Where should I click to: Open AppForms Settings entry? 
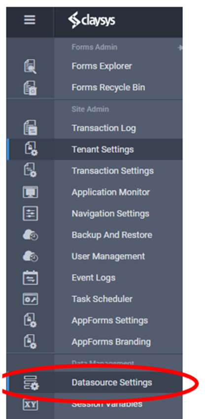tap(109, 320)
